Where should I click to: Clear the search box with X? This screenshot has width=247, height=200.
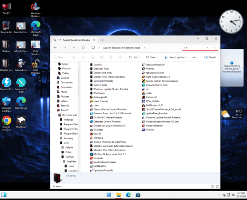207,48
